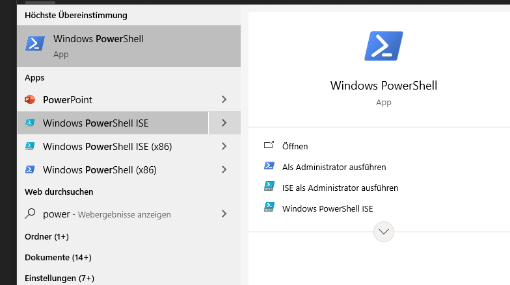Select Als Administrator ausführen

coord(334,167)
